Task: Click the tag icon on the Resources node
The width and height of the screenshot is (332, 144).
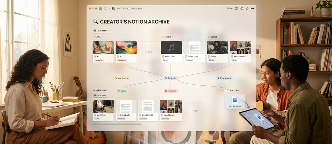Action: (x=218, y=78)
